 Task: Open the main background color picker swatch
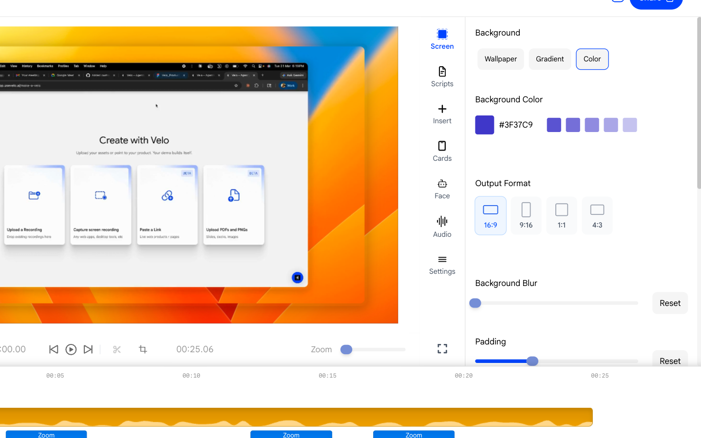[484, 125]
